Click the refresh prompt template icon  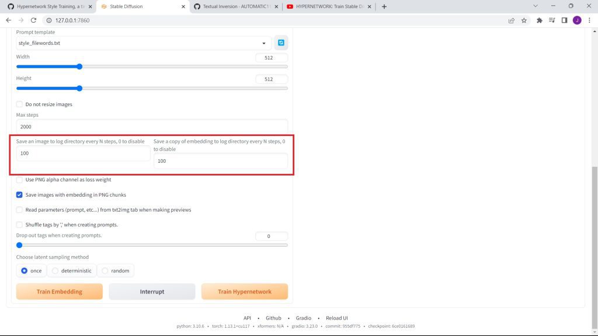281,43
